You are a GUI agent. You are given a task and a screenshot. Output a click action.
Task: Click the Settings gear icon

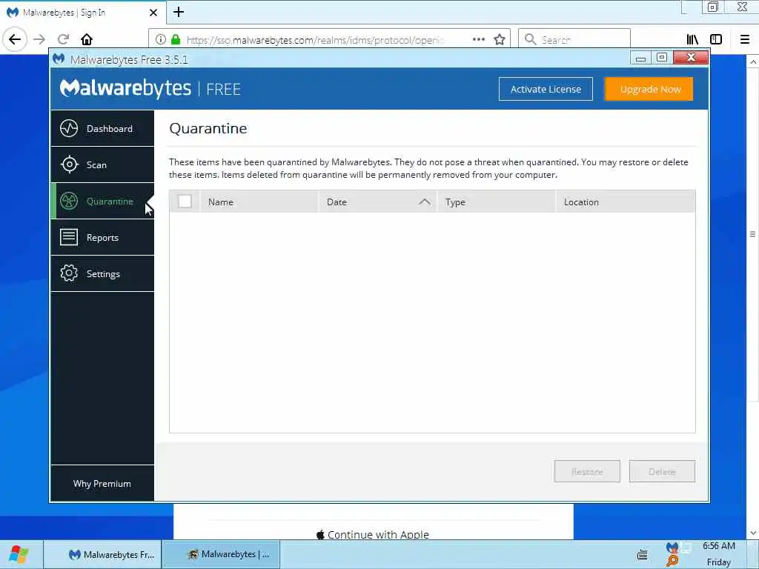[x=69, y=273]
